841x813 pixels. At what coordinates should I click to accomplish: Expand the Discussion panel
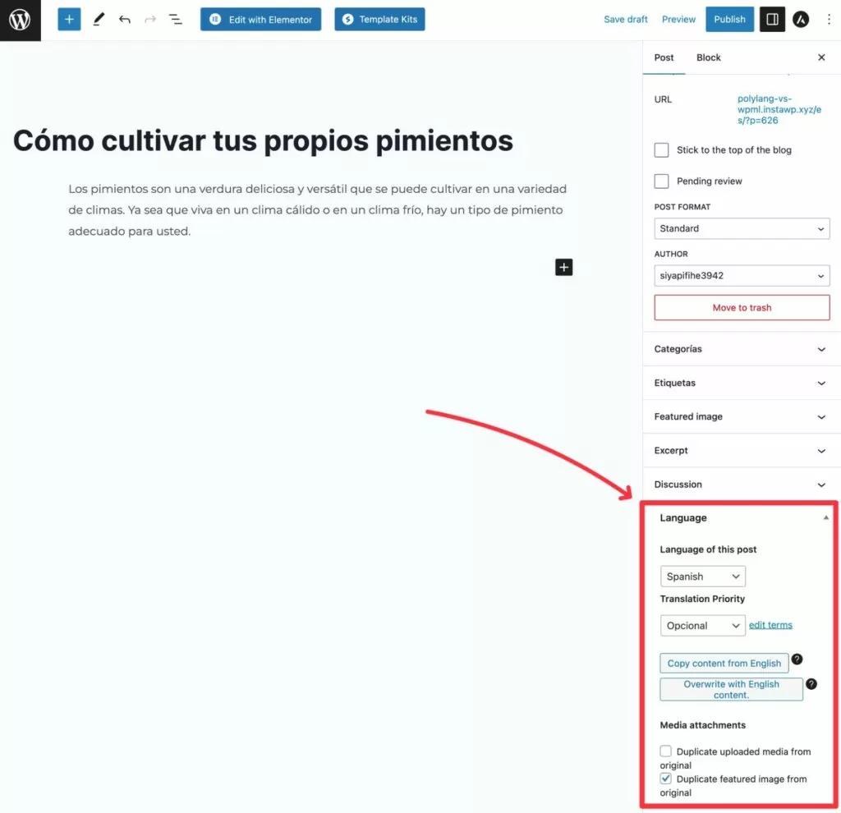[x=742, y=485]
